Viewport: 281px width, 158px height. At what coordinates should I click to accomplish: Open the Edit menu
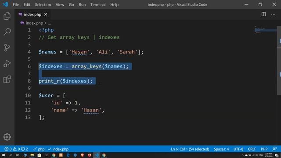[27, 5]
